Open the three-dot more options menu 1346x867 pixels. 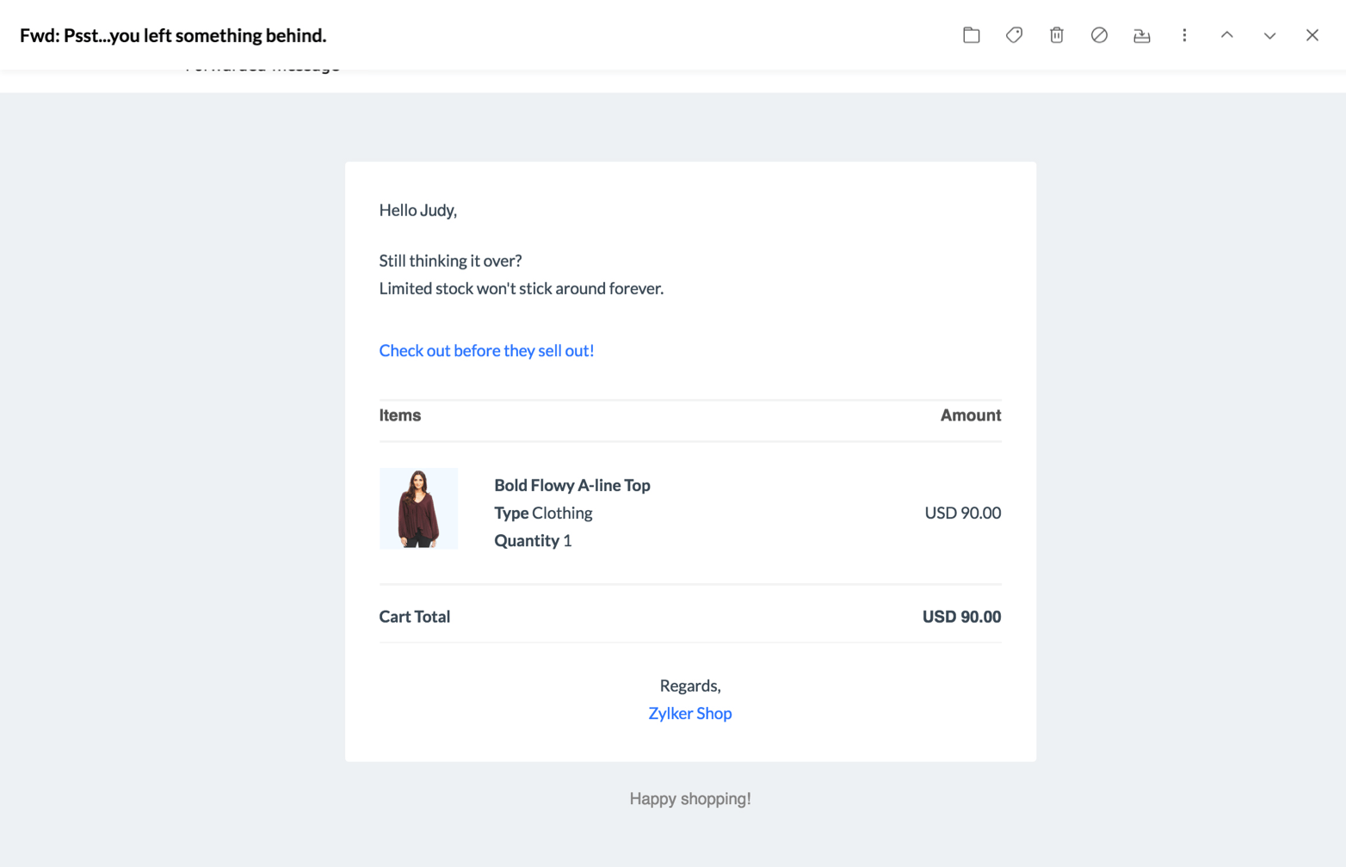1184,35
